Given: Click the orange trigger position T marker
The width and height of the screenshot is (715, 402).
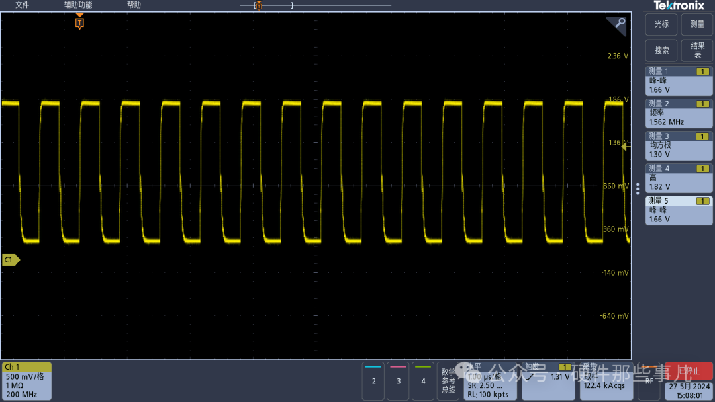Looking at the screenshot, I should pyautogui.click(x=79, y=24).
